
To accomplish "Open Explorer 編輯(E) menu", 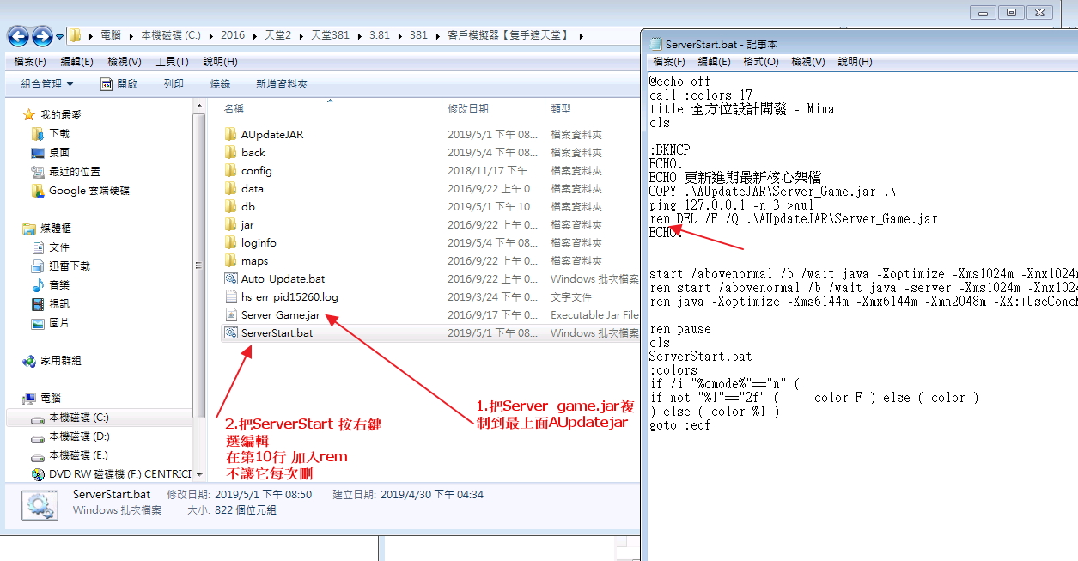I will click(76, 62).
